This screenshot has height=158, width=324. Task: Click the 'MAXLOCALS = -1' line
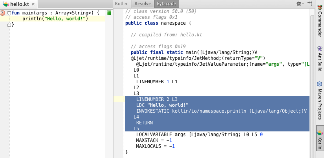pyautogui.click(x=156, y=146)
